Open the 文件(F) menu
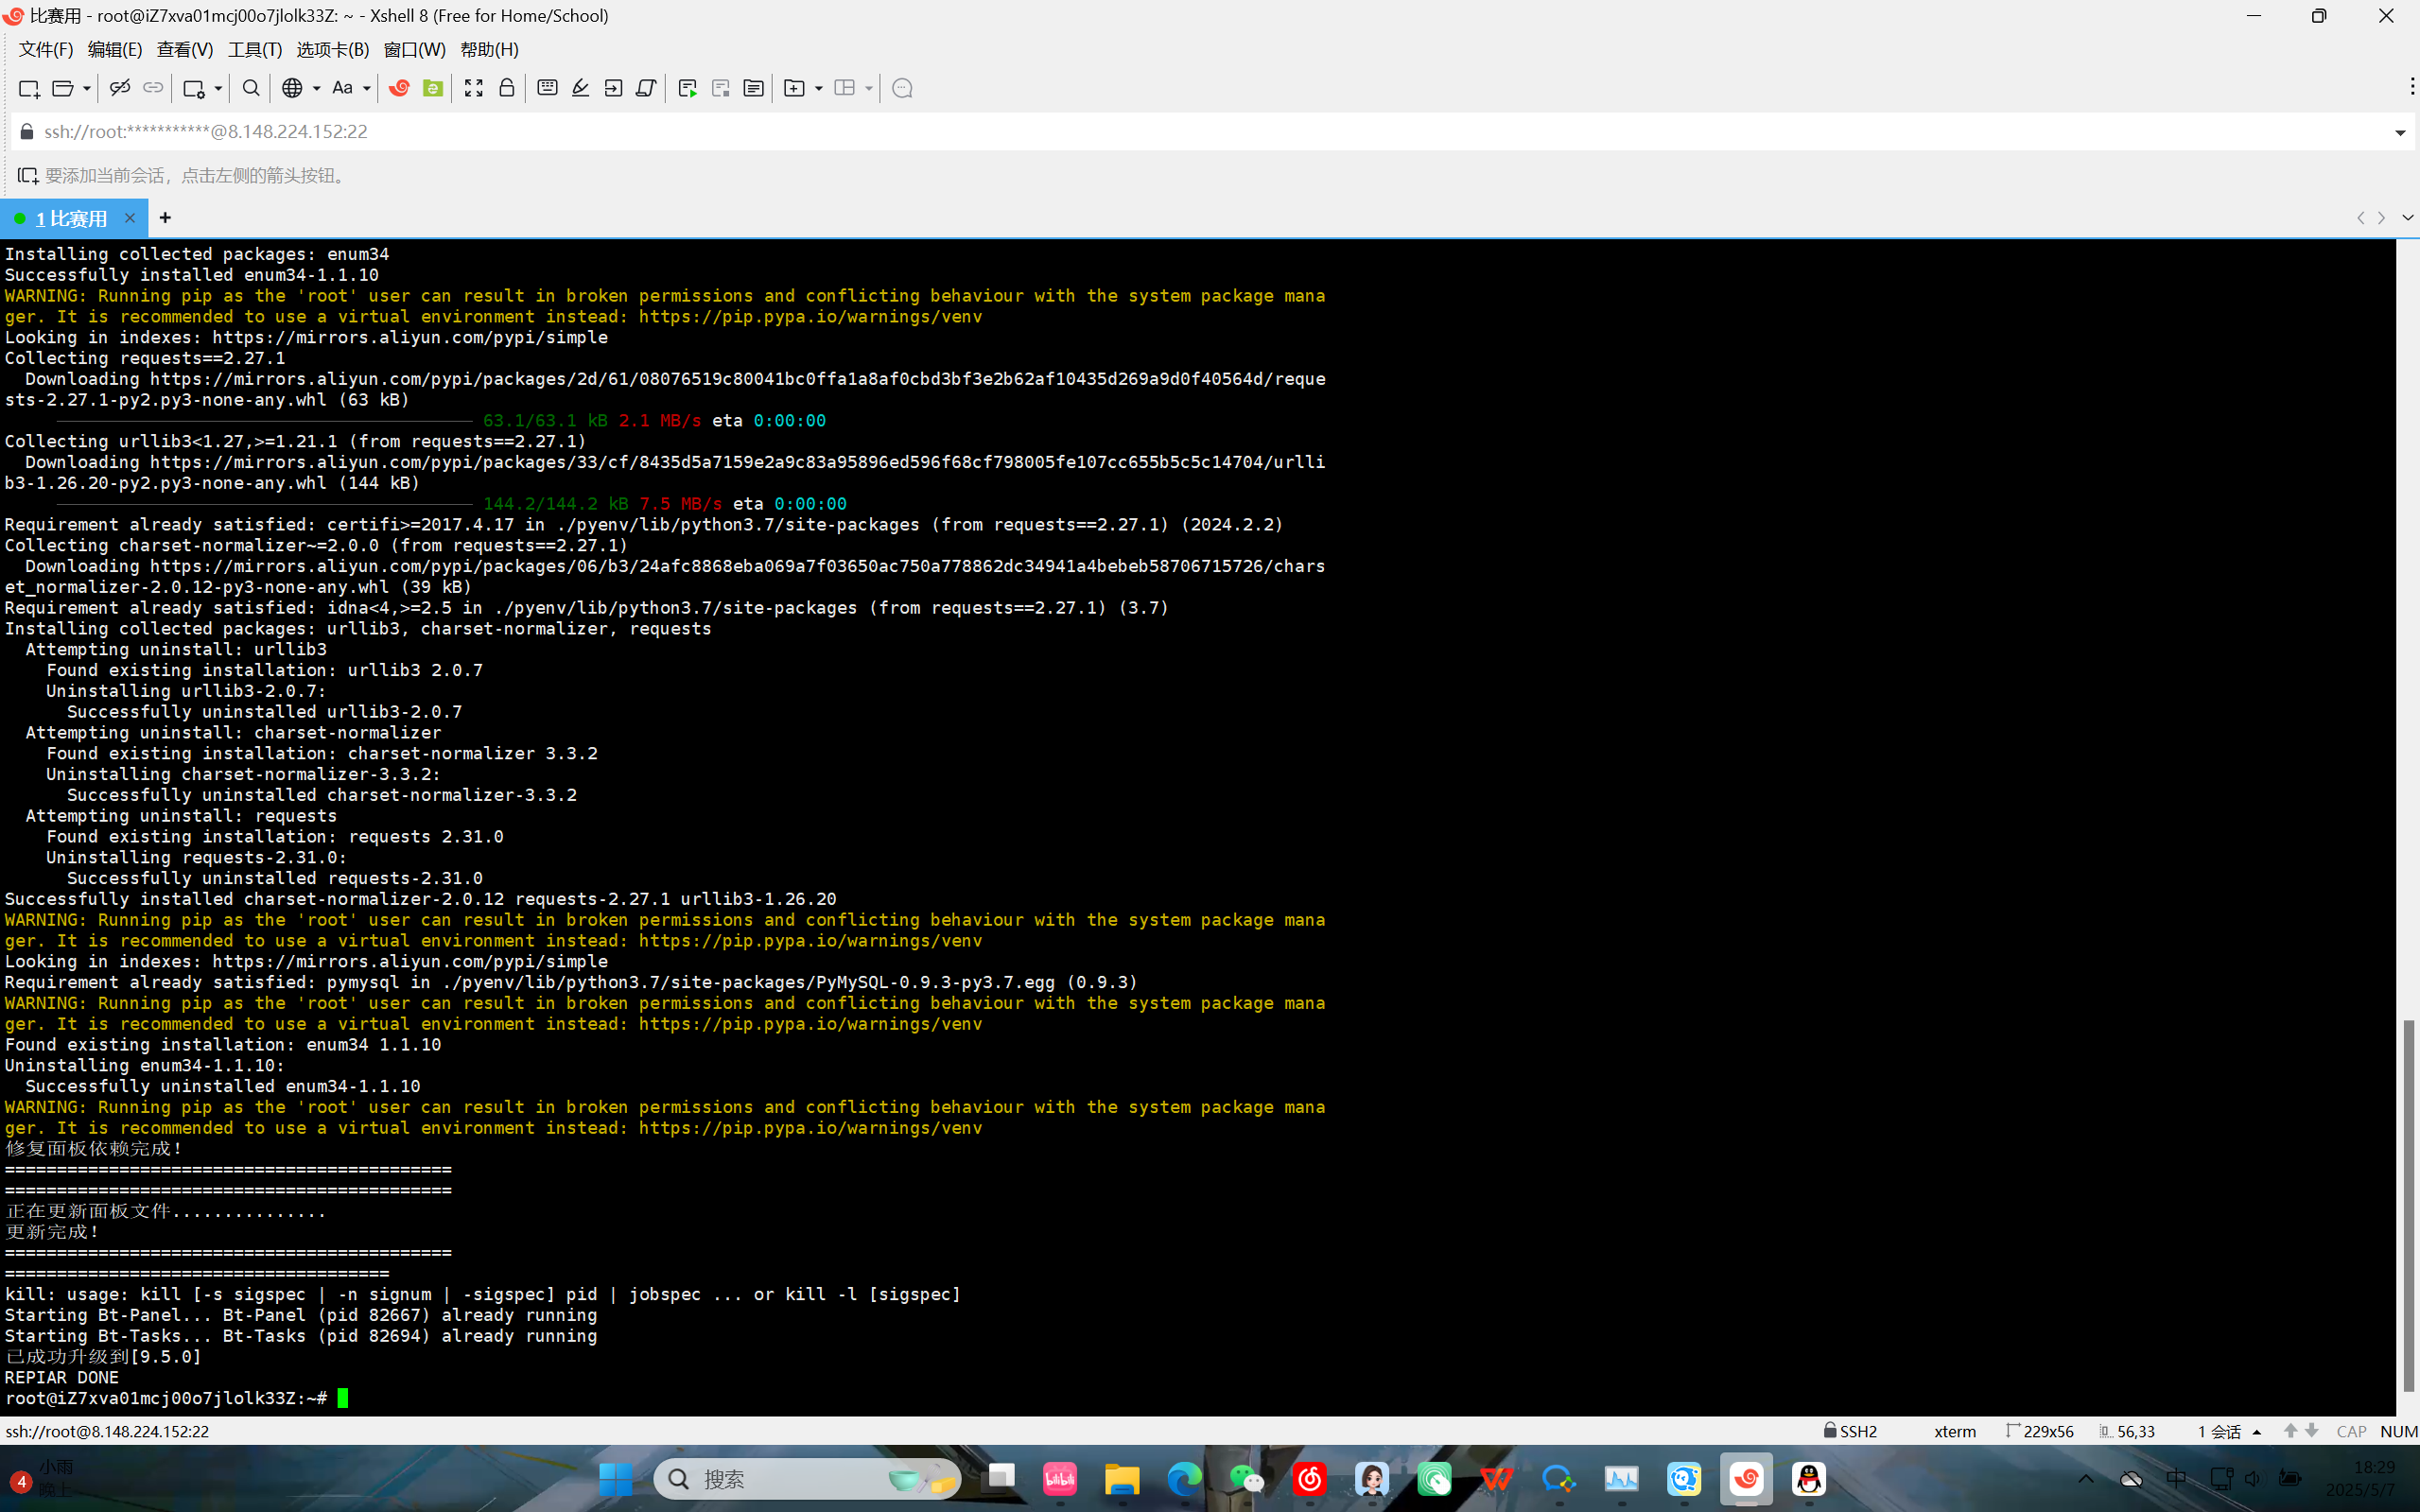Viewport: 2420px width, 1512px height. [46, 49]
